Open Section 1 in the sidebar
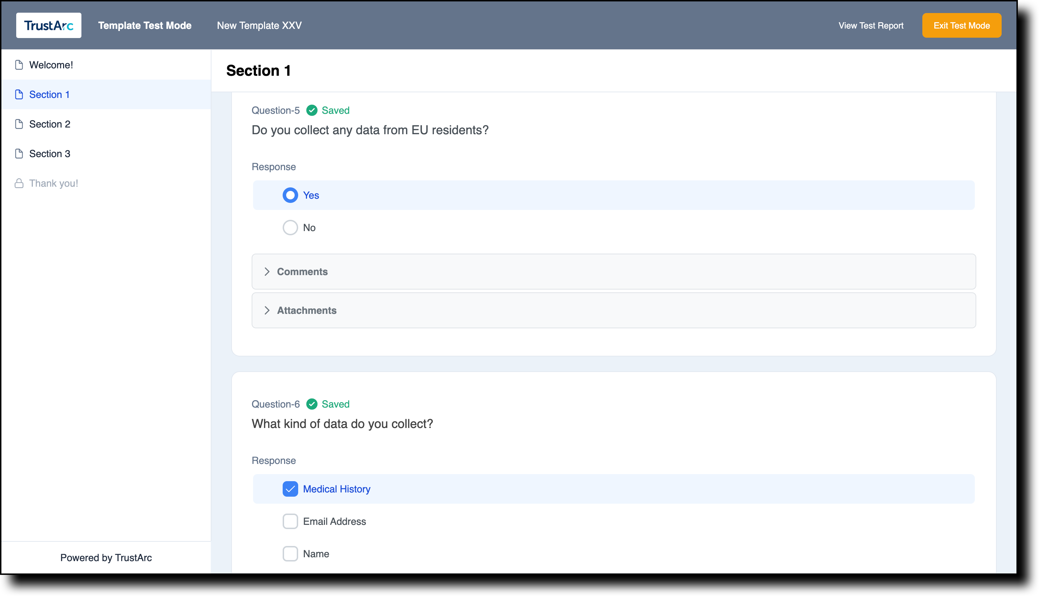The width and height of the screenshot is (1039, 596). coord(106,94)
